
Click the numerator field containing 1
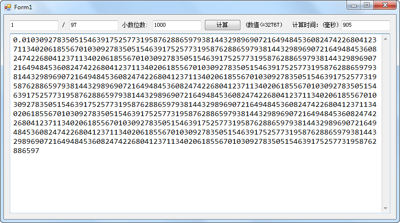click(34, 25)
